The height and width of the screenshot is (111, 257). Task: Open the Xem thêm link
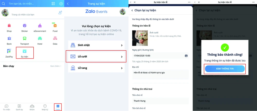pyautogui.click(x=56, y=66)
